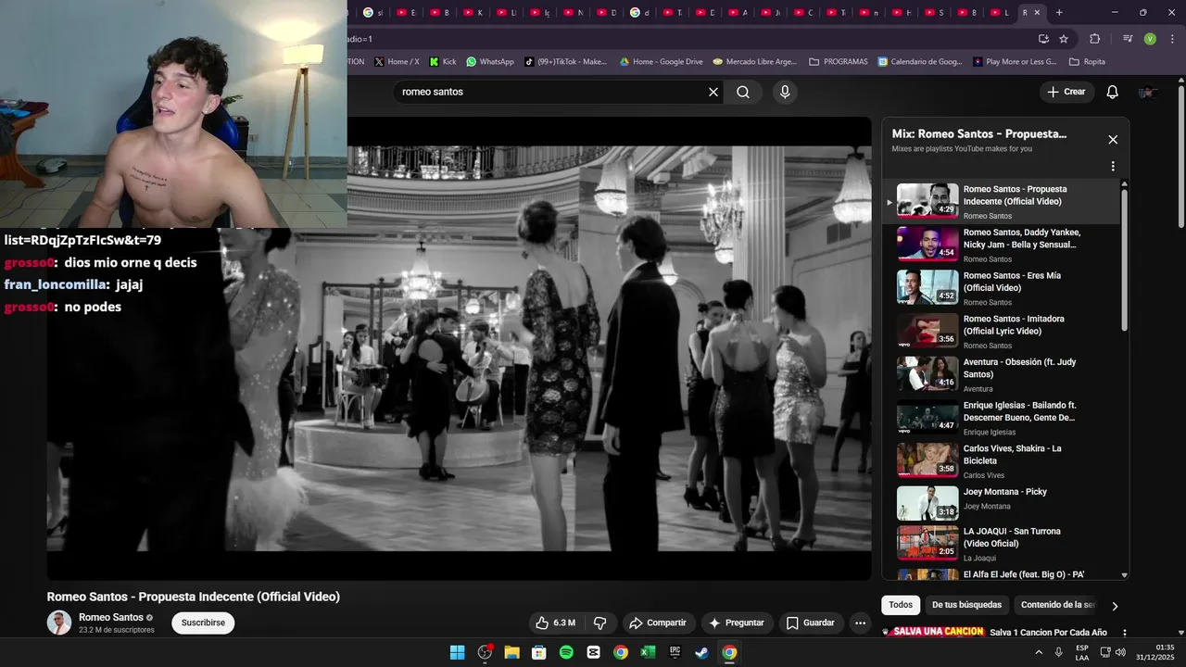This screenshot has width=1186, height=667.
Task: Open the Home / X bookmark
Action: pyautogui.click(x=397, y=62)
